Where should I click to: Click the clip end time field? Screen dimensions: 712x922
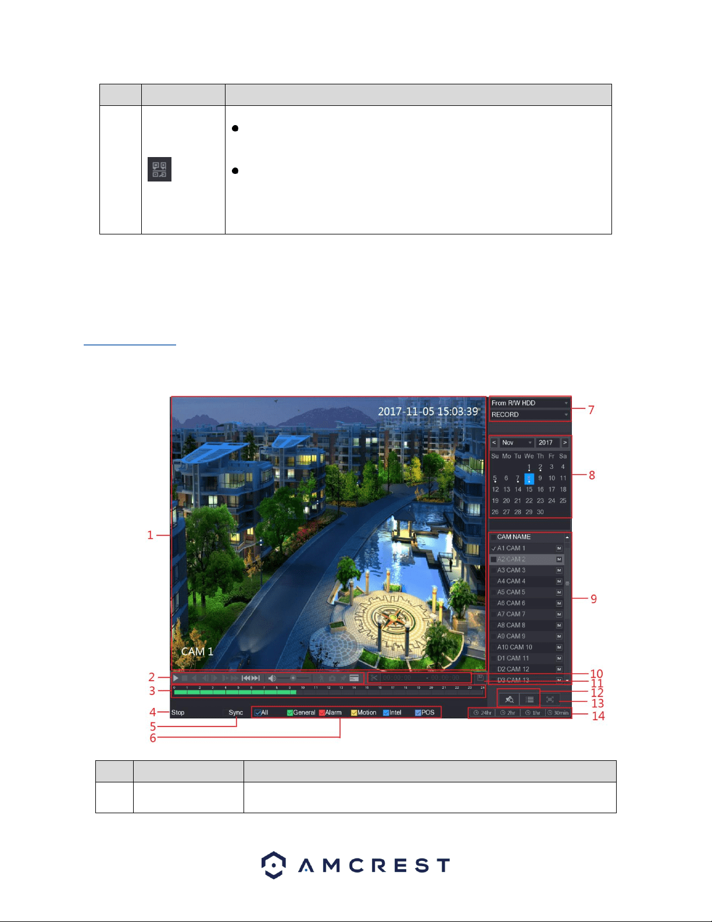coord(445,678)
